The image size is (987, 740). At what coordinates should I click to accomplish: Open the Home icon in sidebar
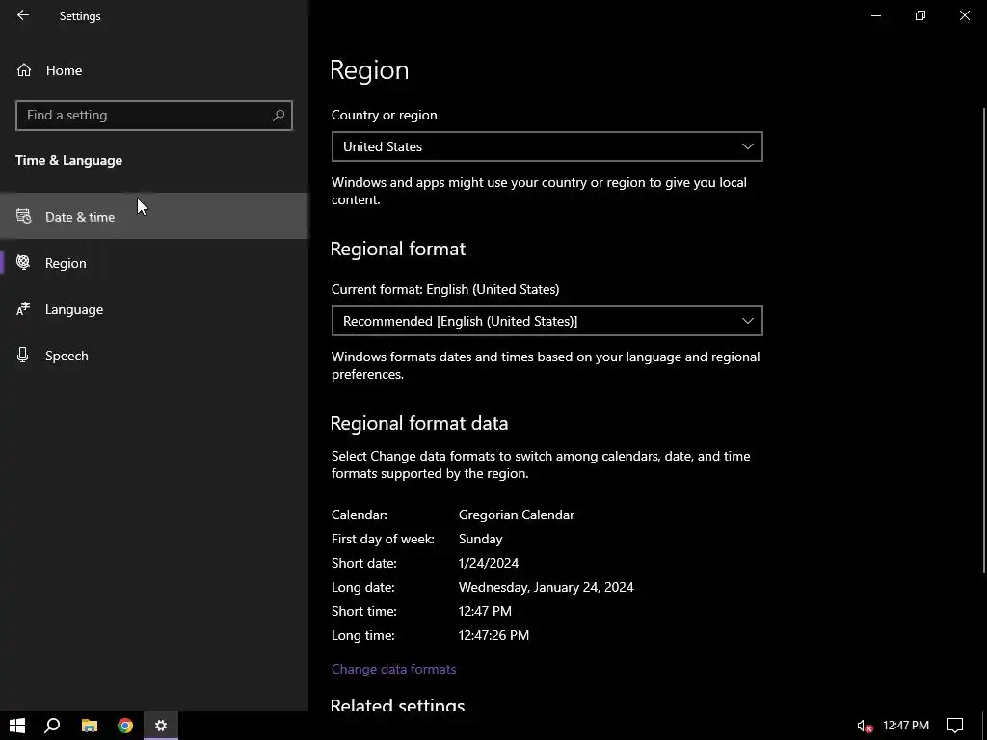pyautogui.click(x=24, y=69)
